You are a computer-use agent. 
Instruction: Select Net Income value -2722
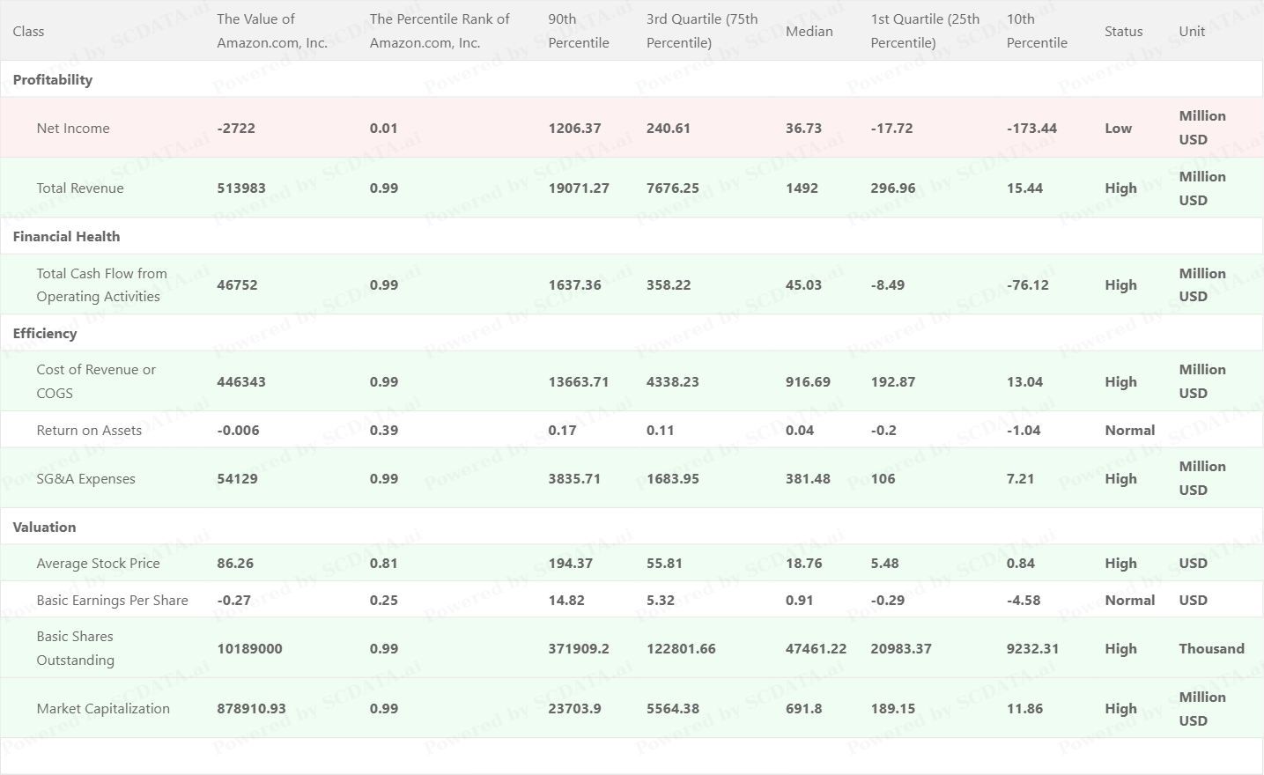coord(236,128)
